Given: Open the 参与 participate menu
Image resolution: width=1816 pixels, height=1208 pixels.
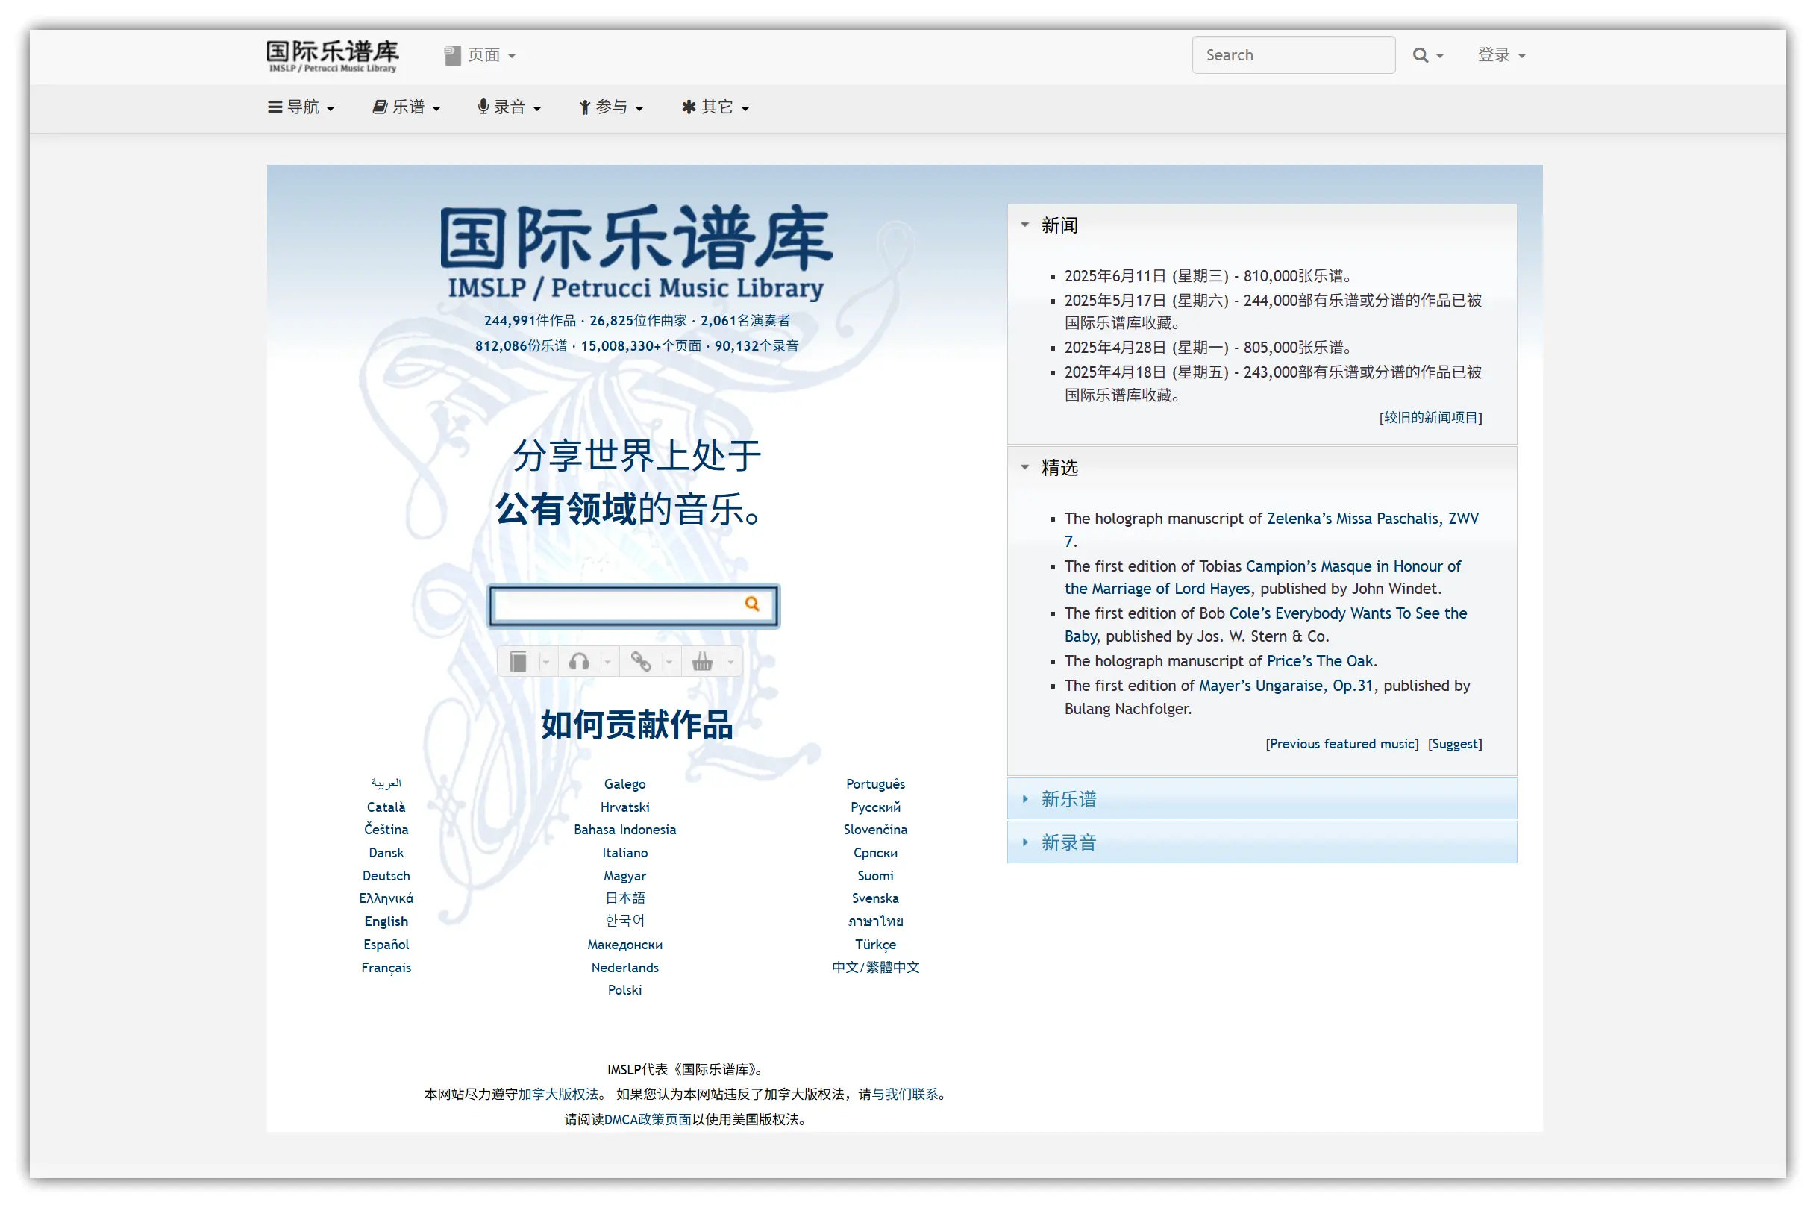Looking at the screenshot, I should [x=611, y=107].
